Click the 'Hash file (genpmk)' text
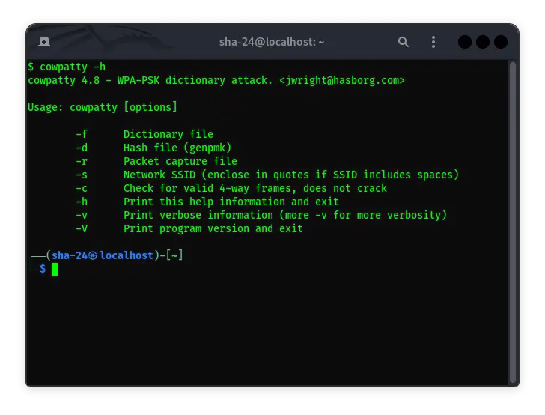 [177, 148]
